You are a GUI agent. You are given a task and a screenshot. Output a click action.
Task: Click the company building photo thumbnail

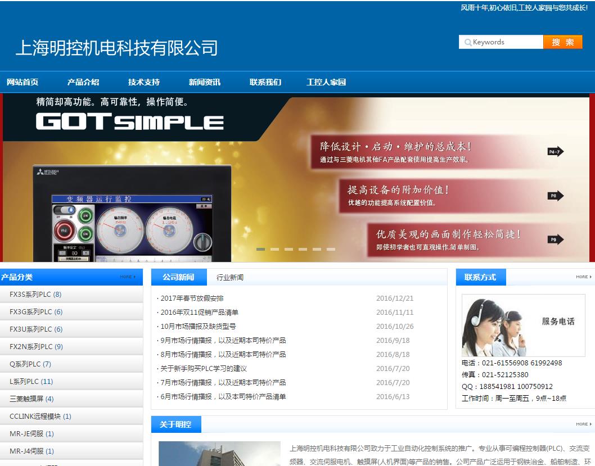click(x=219, y=454)
